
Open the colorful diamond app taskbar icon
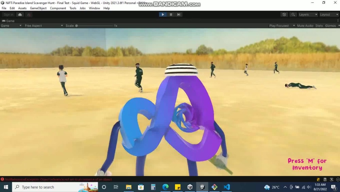(215, 187)
